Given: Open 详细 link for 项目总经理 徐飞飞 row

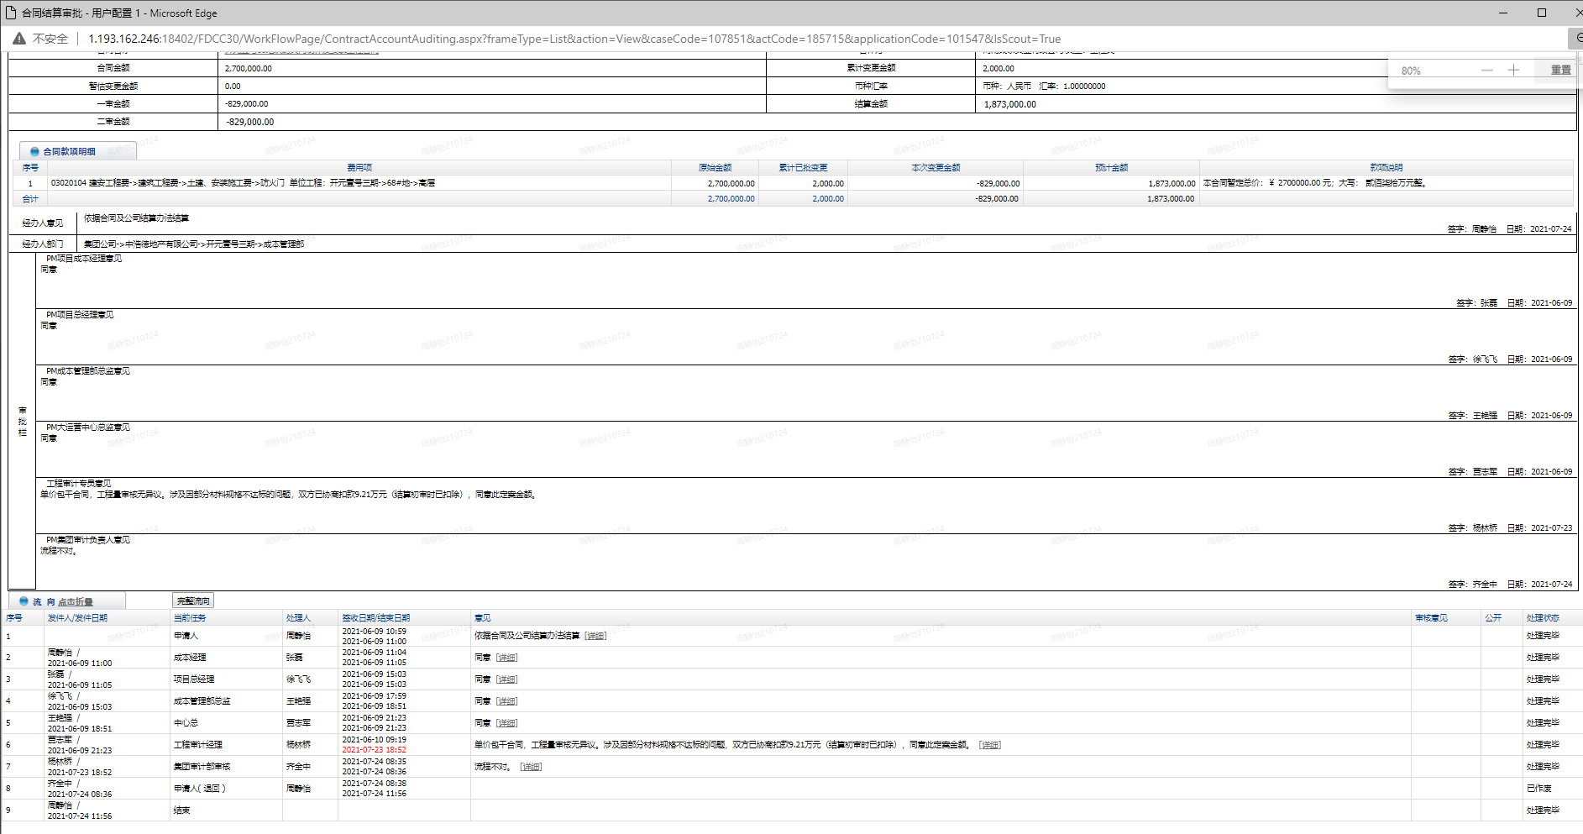Looking at the screenshot, I should pyautogui.click(x=506, y=679).
